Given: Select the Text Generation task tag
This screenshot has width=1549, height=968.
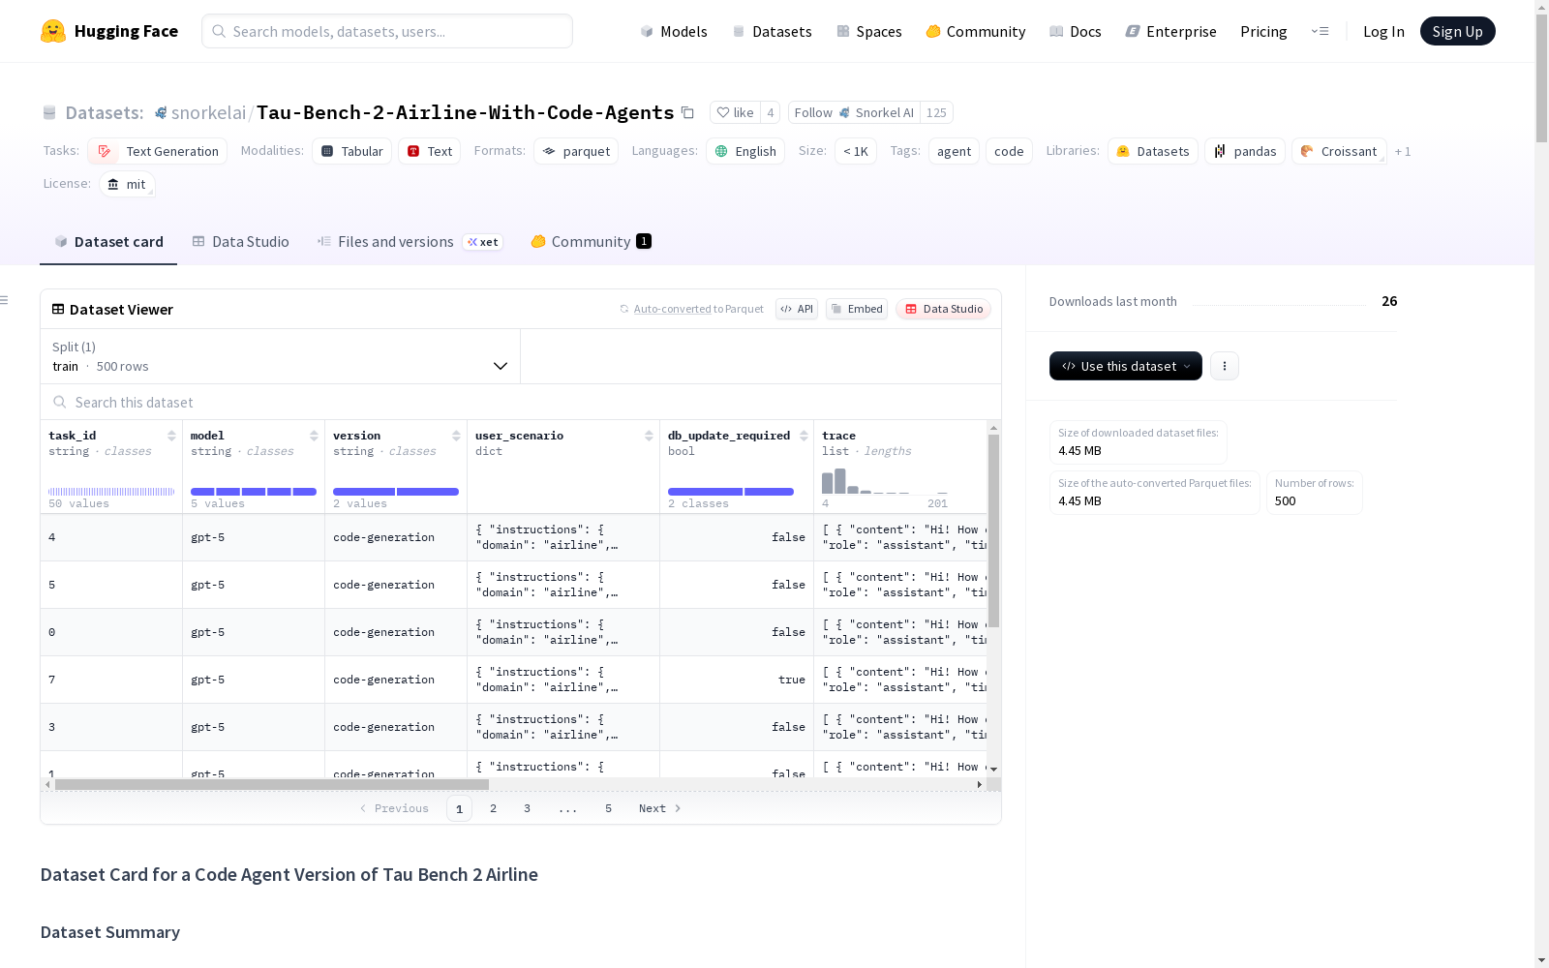Looking at the screenshot, I should click(158, 151).
